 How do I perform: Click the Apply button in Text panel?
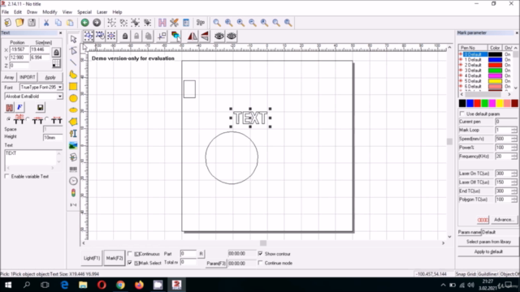click(50, 77)
